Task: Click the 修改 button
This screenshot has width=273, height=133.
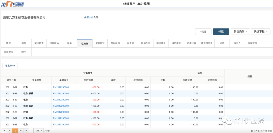Action: click(221, 32)
